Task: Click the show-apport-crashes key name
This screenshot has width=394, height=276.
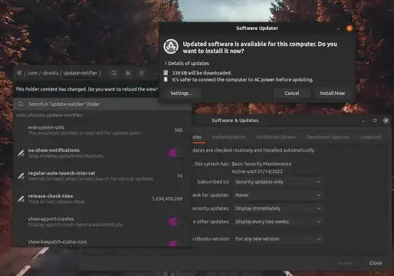Action: [x=51, y=219]
